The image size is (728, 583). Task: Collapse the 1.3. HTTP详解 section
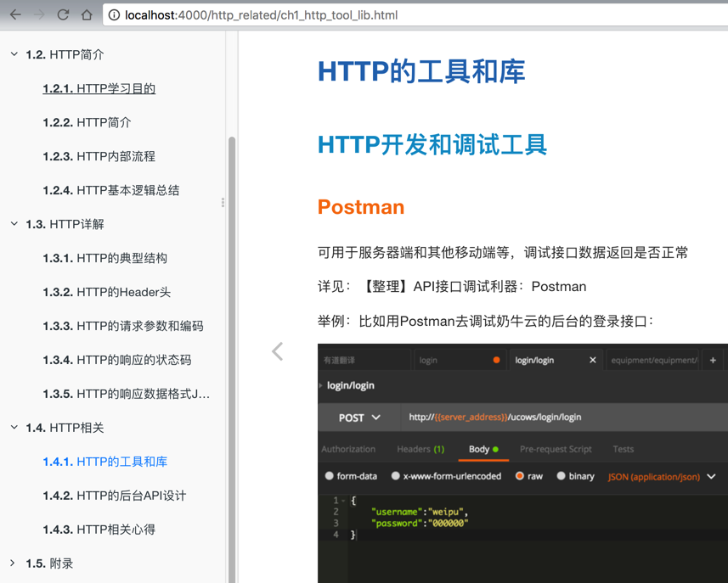coord(14,224)
